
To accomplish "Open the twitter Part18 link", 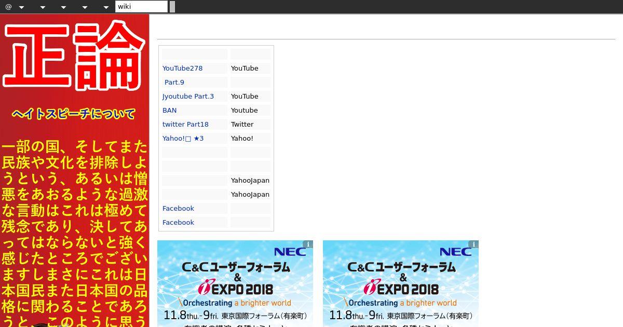I will tap(185, 125).
